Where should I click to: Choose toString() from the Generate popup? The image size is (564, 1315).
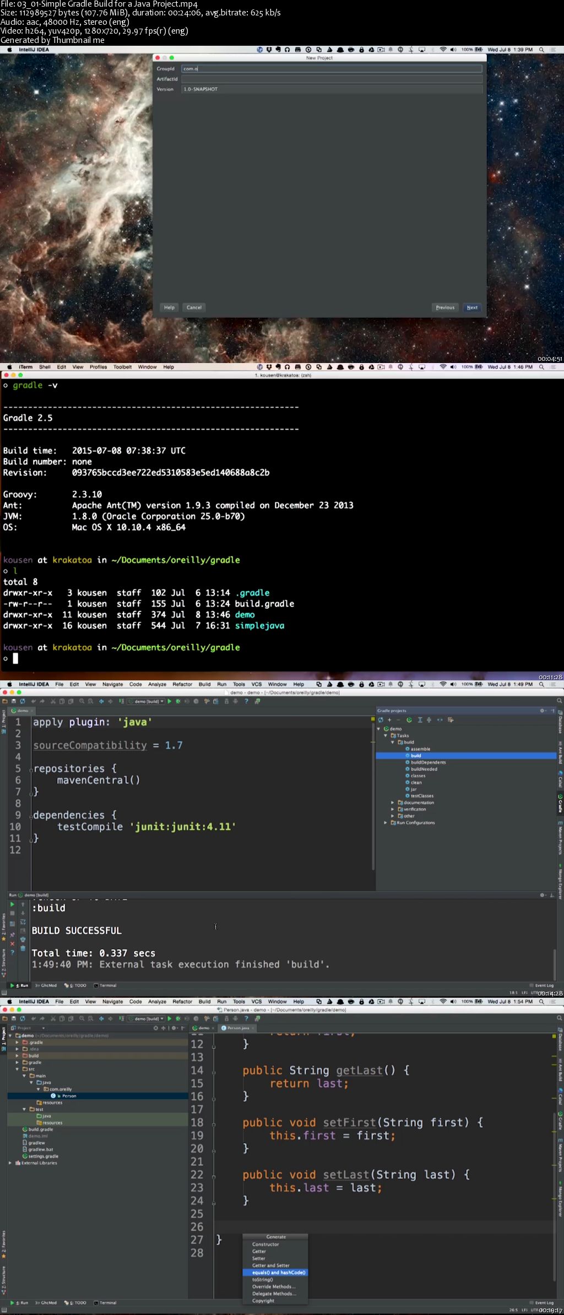coord(262,1279)
